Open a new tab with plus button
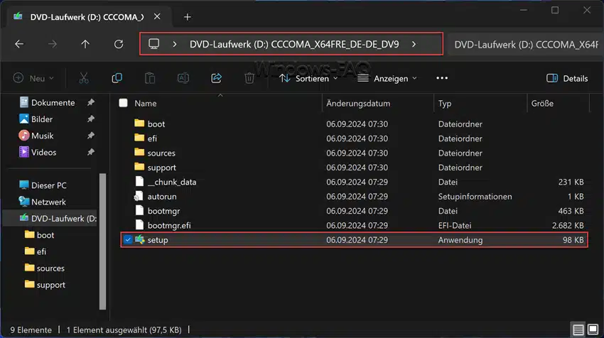The width and height of the screenshot is (604, 338). coord(187,17)
